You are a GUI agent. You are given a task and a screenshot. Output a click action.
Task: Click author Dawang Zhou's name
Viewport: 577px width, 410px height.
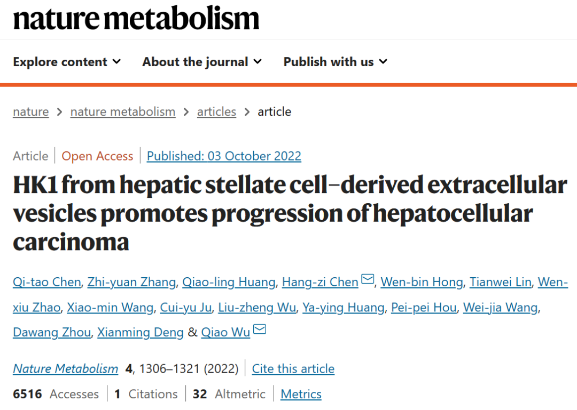pos(52,333)
